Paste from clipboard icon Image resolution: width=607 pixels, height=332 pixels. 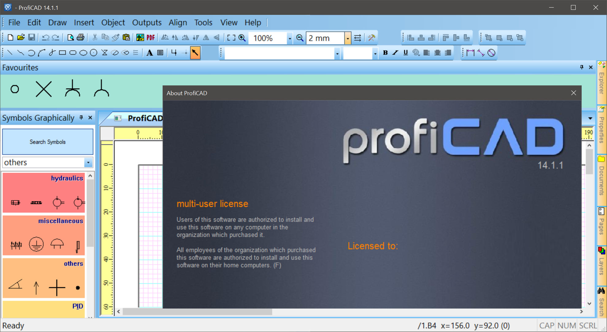coord(126,38)
